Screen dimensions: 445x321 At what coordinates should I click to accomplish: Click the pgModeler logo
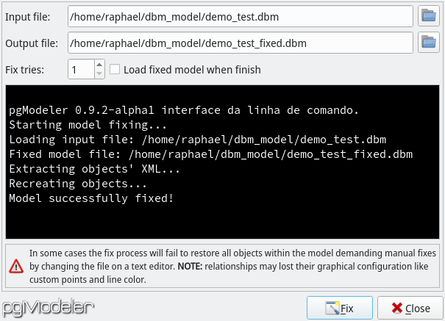coord(48,307)
